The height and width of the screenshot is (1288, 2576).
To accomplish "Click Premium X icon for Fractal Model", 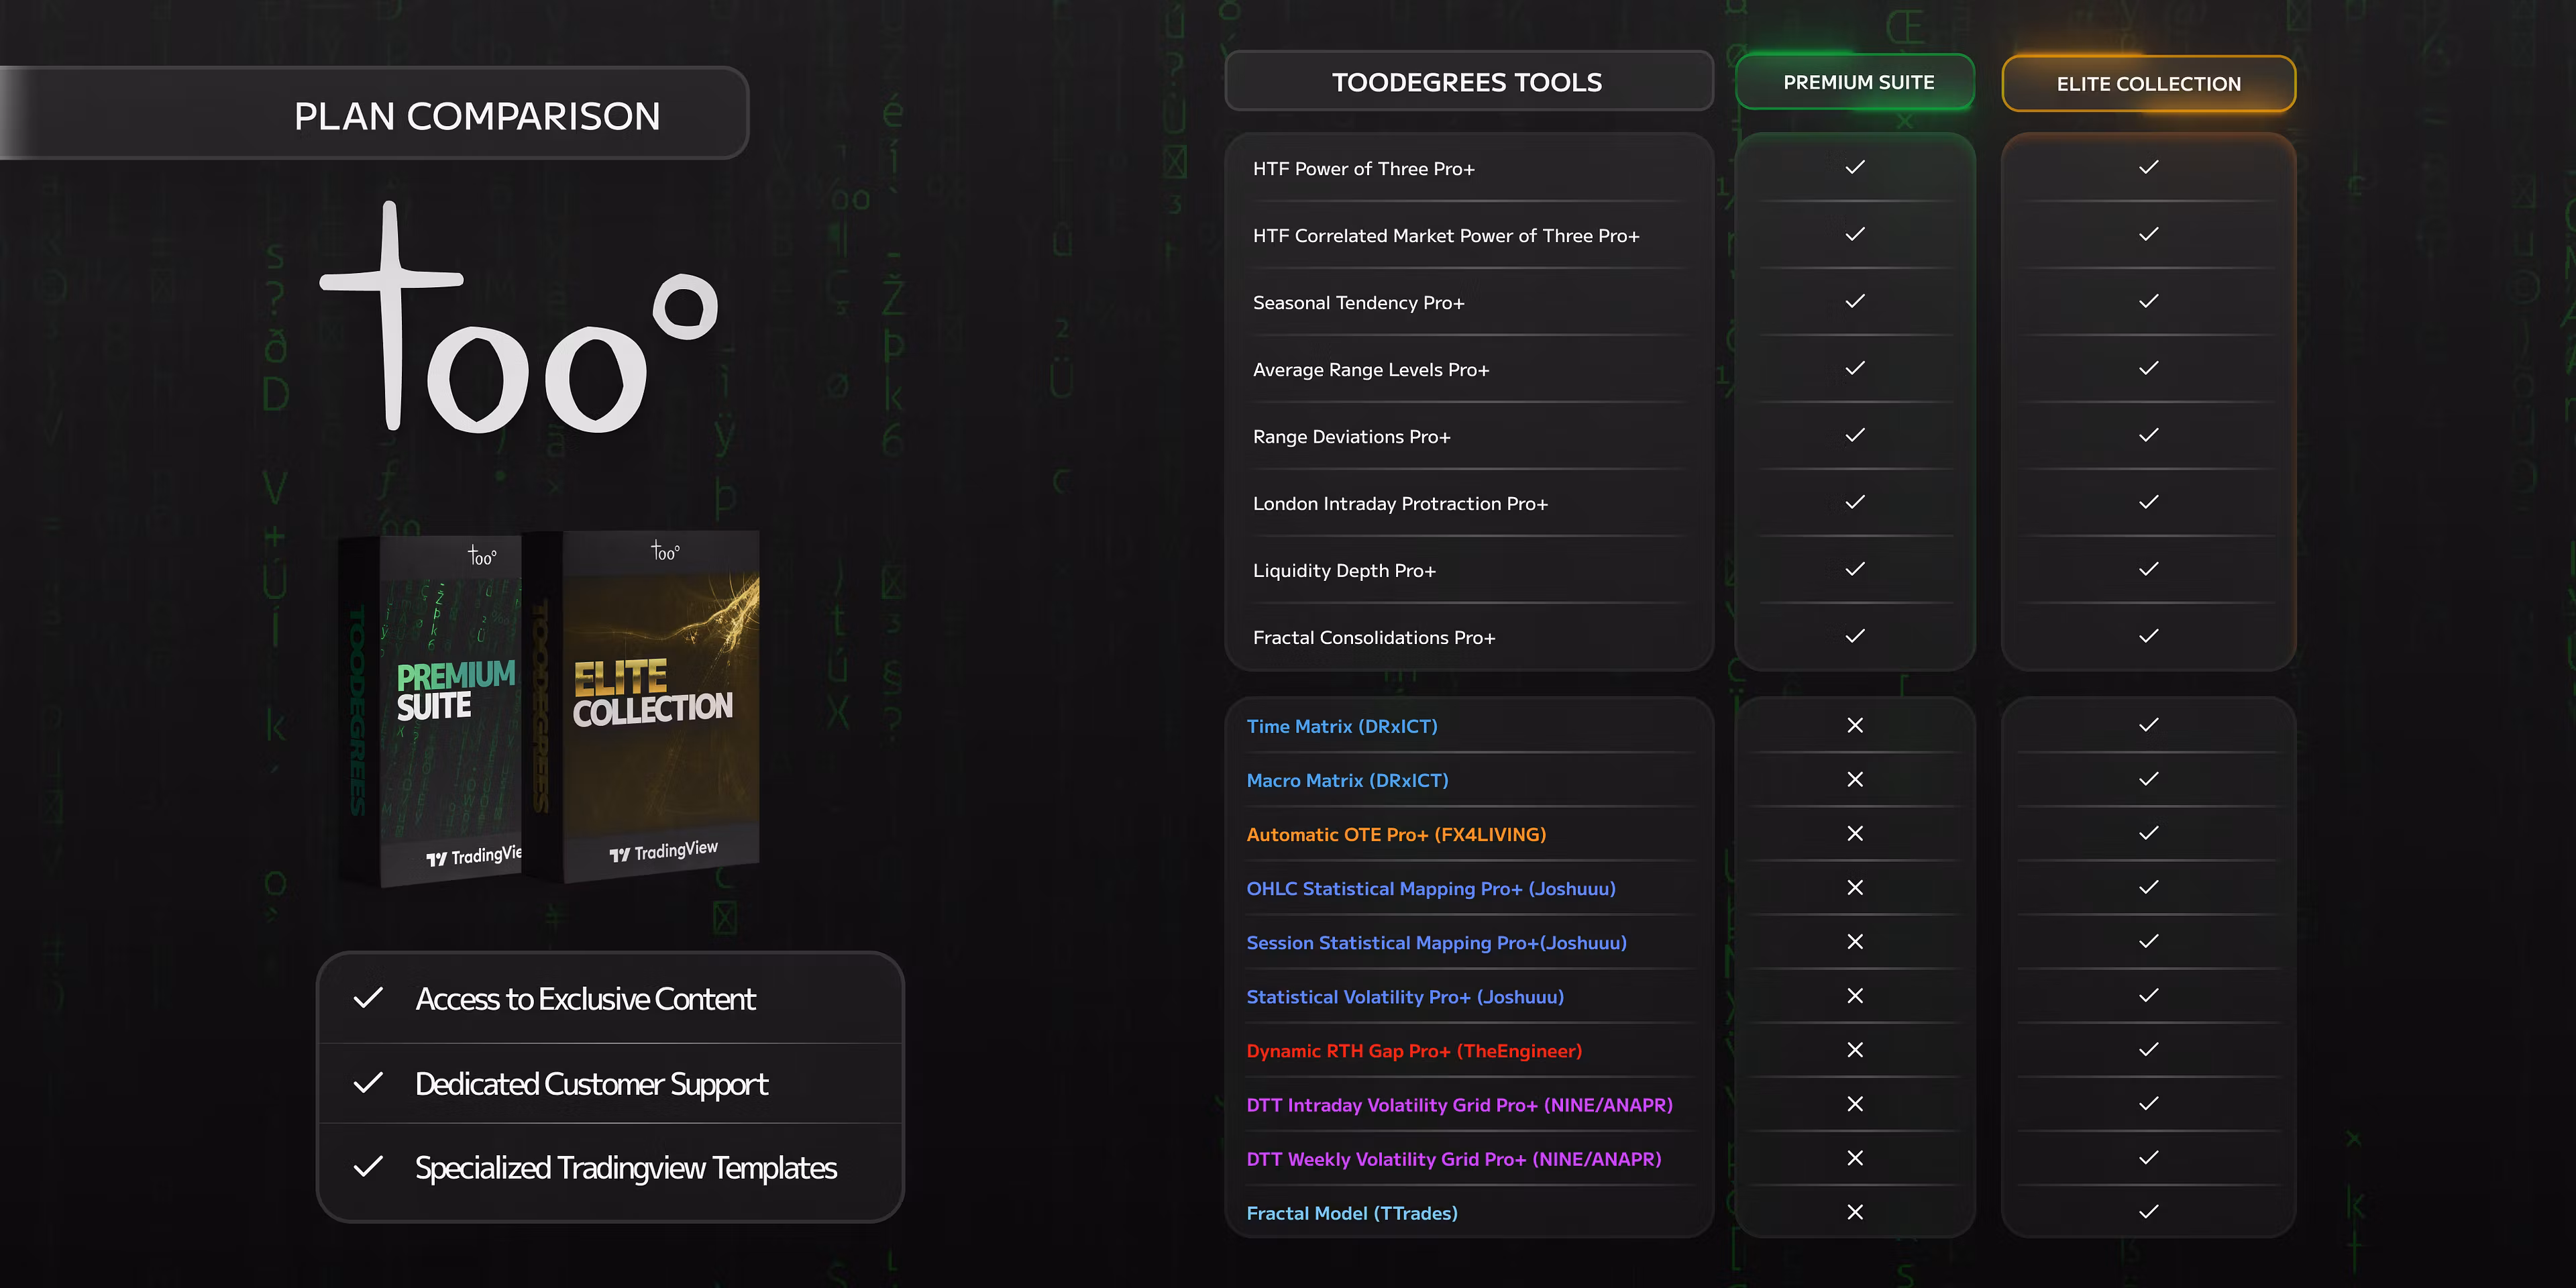I will 1855,1212.
